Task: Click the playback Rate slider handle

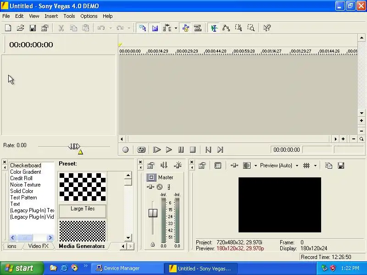Action: pos(74,147)
